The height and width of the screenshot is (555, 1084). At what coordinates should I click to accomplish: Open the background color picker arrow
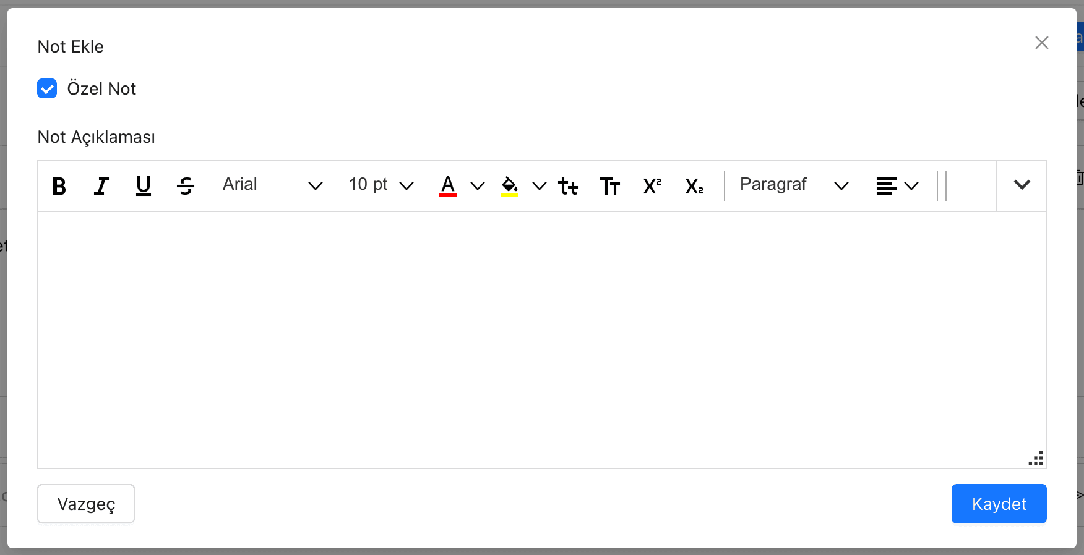pos(540,185)
